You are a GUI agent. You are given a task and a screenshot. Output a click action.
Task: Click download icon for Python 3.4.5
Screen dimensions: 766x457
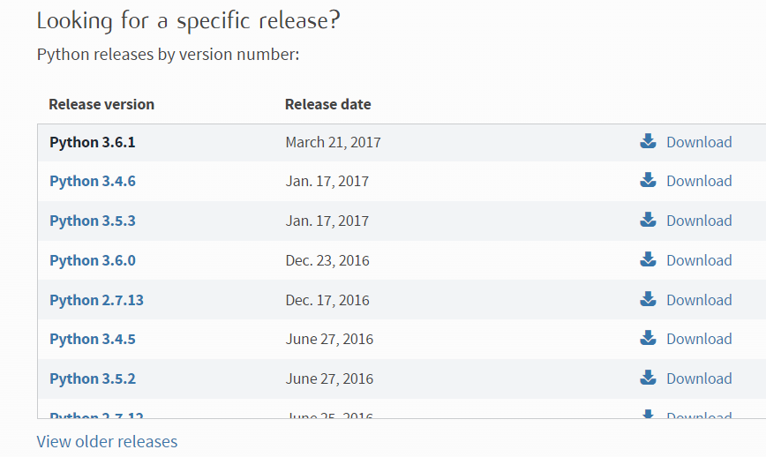point(648,338)
